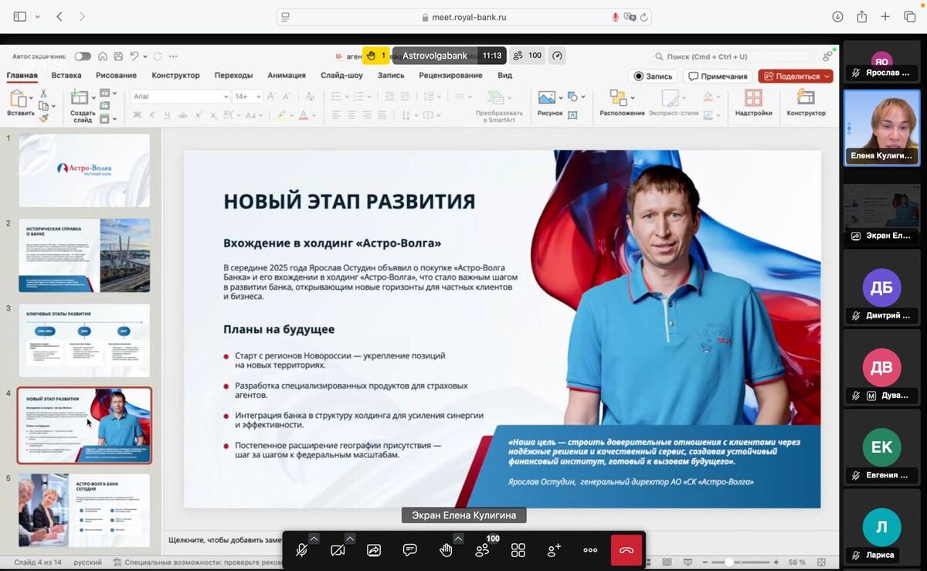Open the Расположение arrange menu

(x=622, y=103)
